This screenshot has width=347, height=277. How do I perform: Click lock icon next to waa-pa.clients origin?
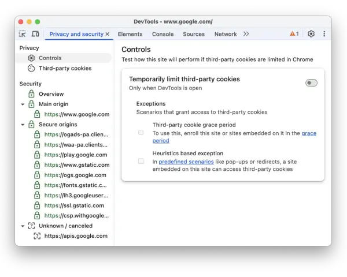[x=37, y=145]
